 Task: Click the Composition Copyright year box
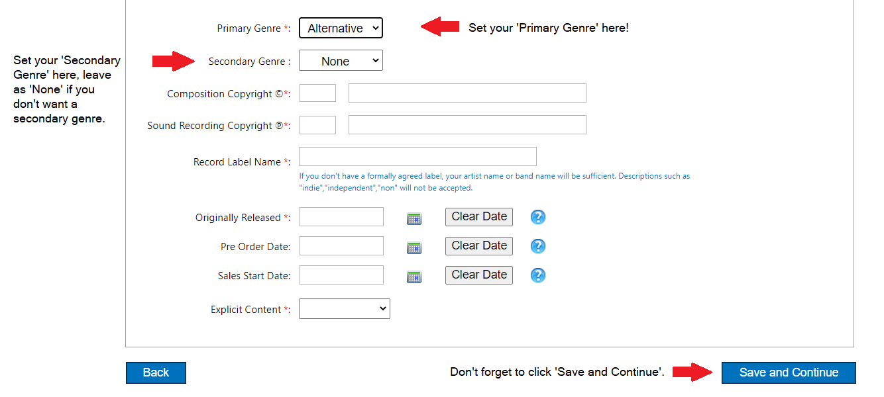click(x=317, y=93)
